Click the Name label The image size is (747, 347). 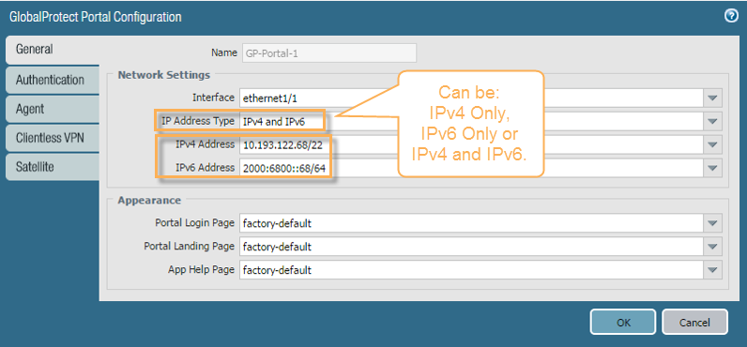224,53
